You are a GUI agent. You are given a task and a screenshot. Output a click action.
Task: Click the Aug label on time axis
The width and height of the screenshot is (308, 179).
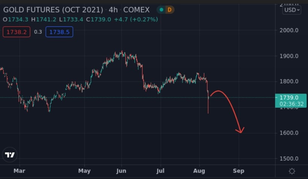[x=200, y=171]
